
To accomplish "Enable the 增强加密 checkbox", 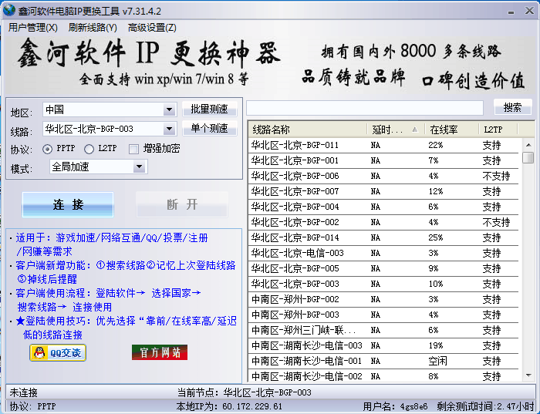I will (x=133, y=149).
